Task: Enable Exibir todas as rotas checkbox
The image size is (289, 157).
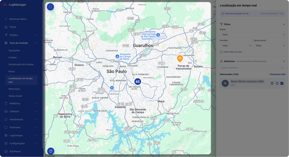Action: [221, 52]
